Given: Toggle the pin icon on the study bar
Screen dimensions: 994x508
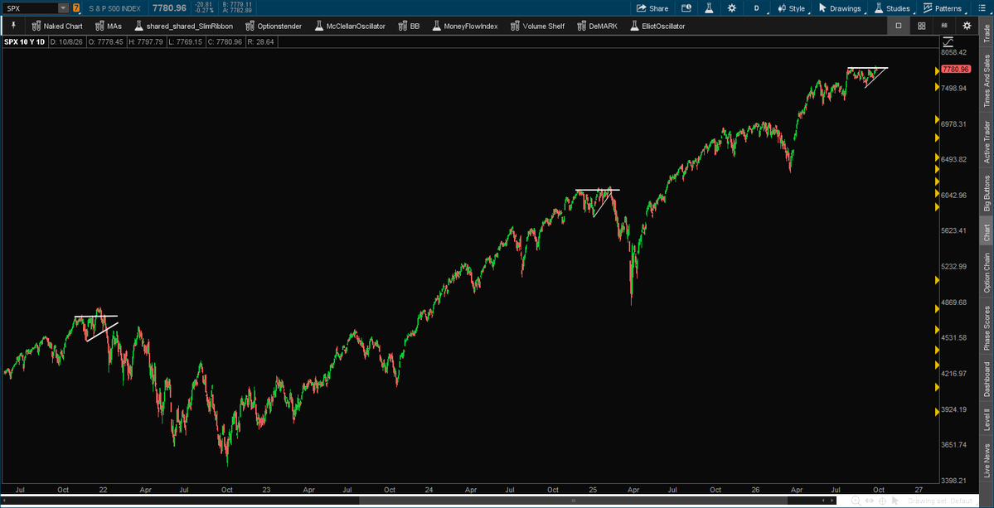Looking at the screenshot, I should click(12, 26).
